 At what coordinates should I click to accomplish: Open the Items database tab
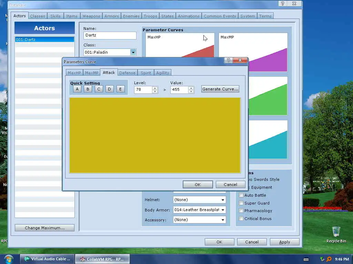point(72,16)
